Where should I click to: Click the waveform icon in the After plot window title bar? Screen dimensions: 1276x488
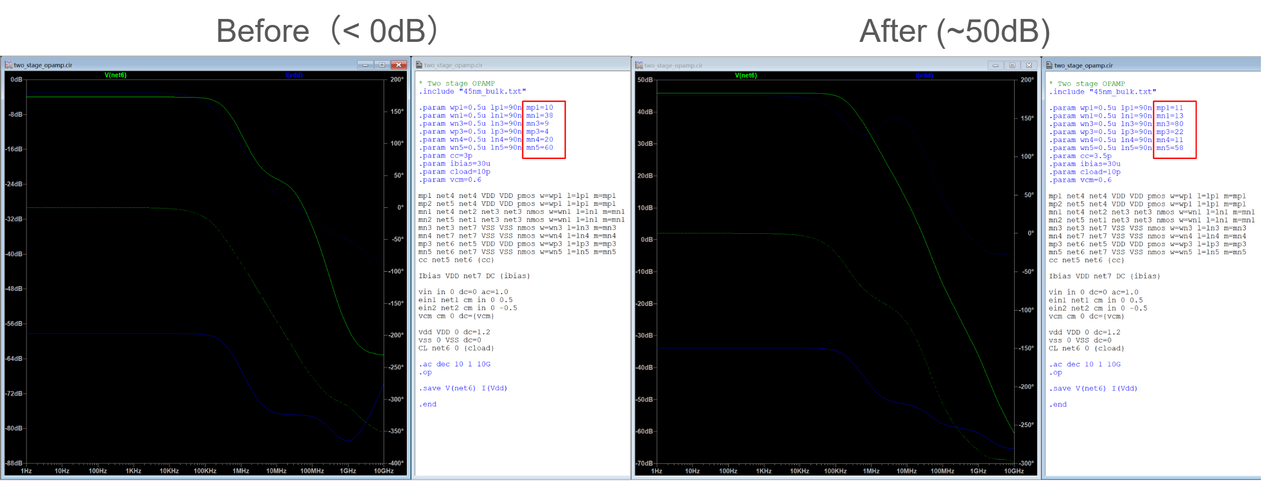coord(638,65)
